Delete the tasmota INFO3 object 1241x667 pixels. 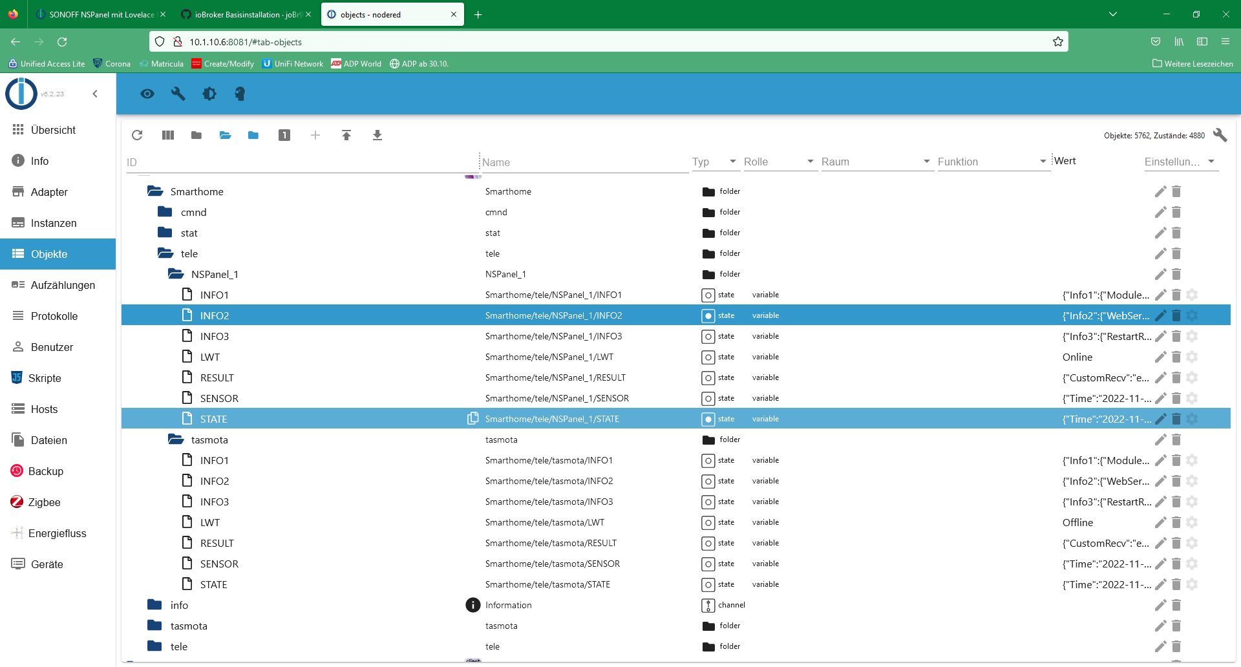[1176, 502]
